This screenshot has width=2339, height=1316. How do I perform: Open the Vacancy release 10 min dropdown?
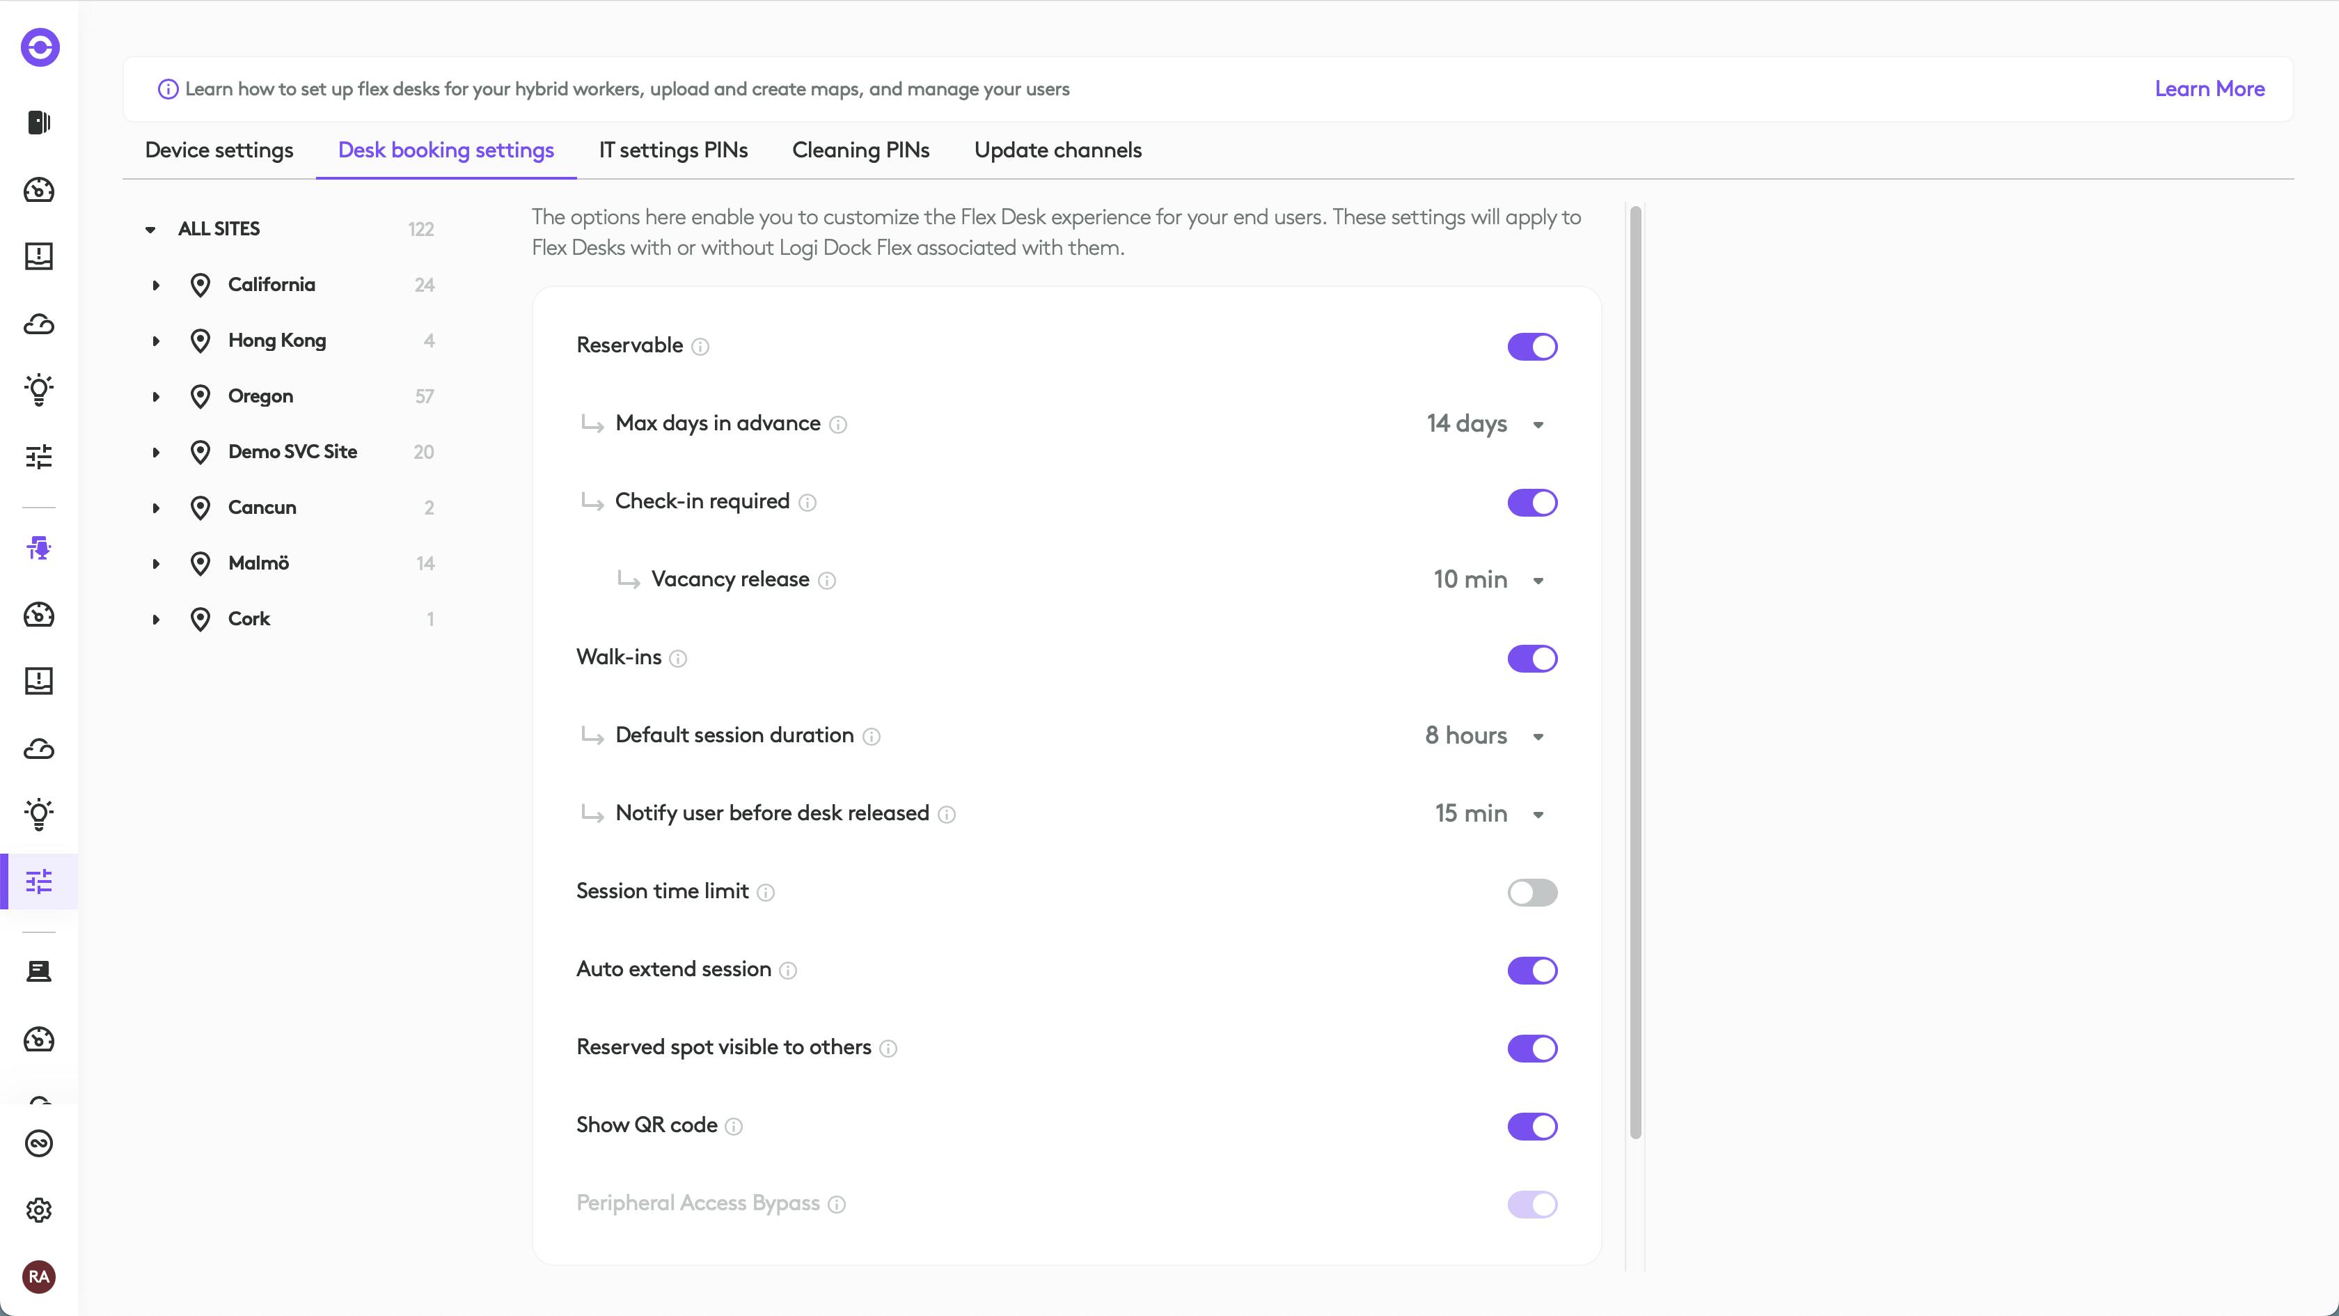click(x=1489, y=580)
